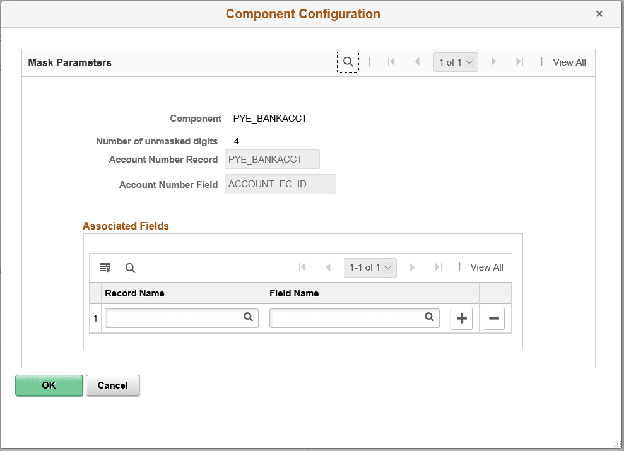The height and width of the screenshot is (451, 624).
Task: Click inside the empty Record Name field
Action: [x=170, y=318]
